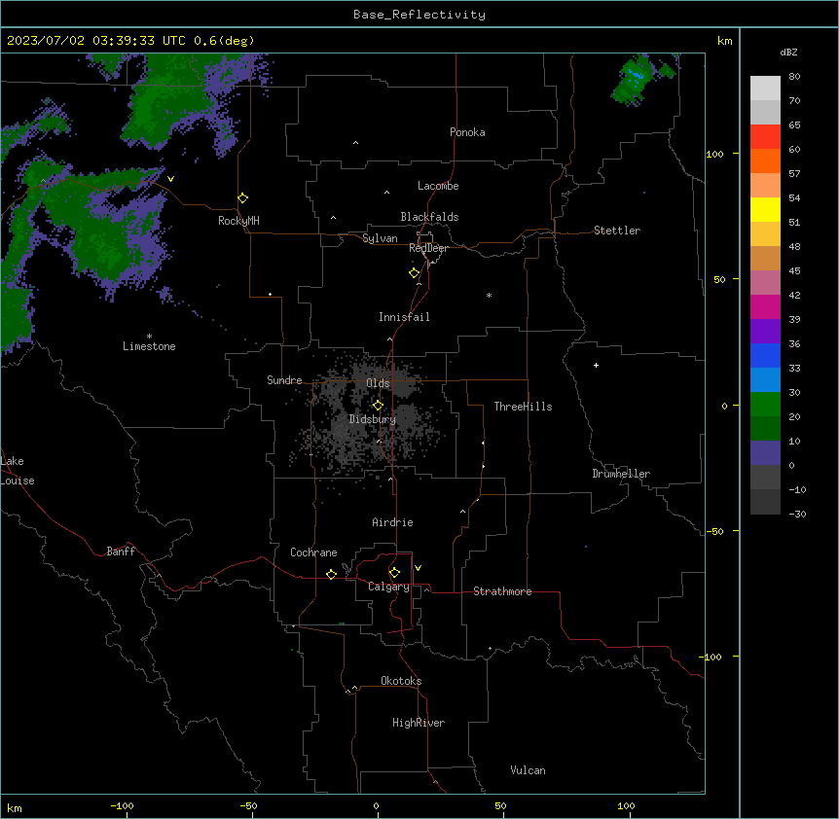Select the white 80 dBZ legend color
This screenshot has height=819, width=839.
(x=765, y=89)
